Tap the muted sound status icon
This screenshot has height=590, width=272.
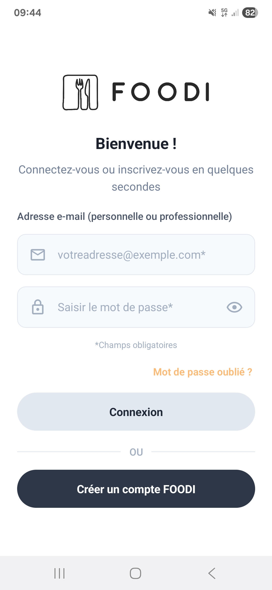point(212,13)
